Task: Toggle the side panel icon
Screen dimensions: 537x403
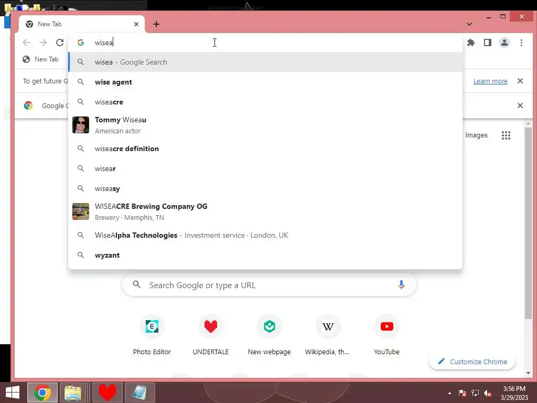Action: (x=488, y=43)
